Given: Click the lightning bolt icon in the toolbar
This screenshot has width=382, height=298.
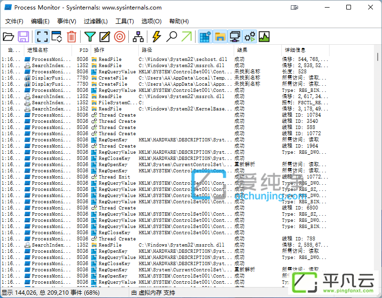Looking at the screenshot, I should tap(156, 37).
